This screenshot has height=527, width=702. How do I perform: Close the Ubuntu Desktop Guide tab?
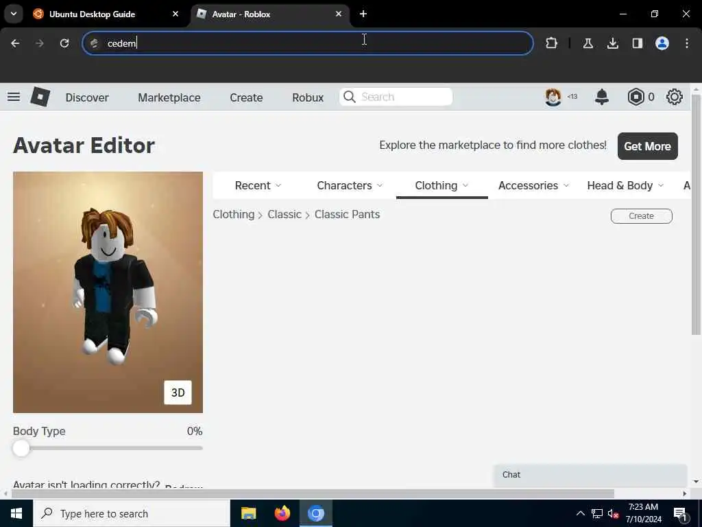(175, 14)
